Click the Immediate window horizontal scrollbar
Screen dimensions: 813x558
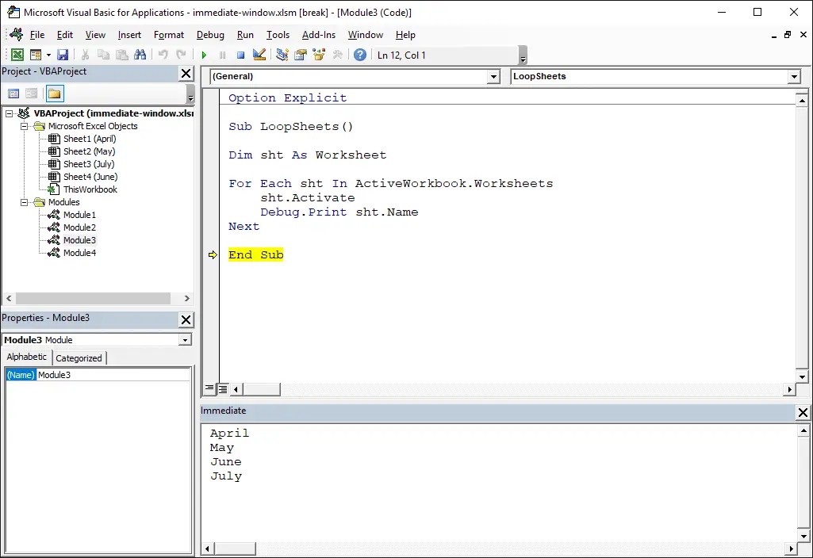coord(236,548)
